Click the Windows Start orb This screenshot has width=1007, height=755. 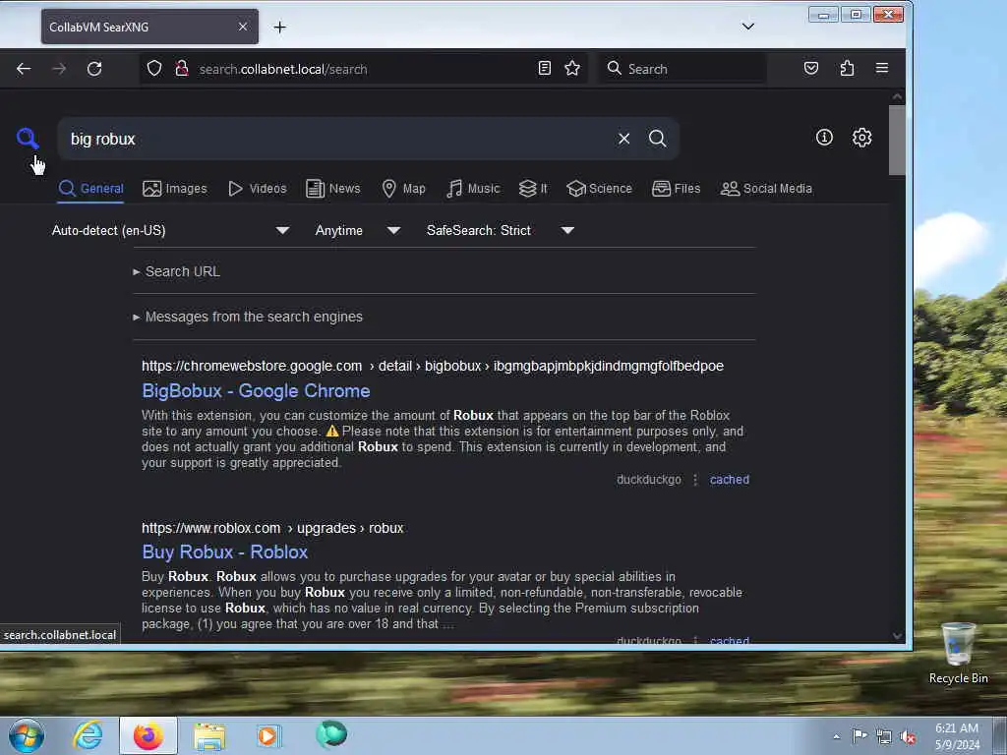(x=27, y=735)
